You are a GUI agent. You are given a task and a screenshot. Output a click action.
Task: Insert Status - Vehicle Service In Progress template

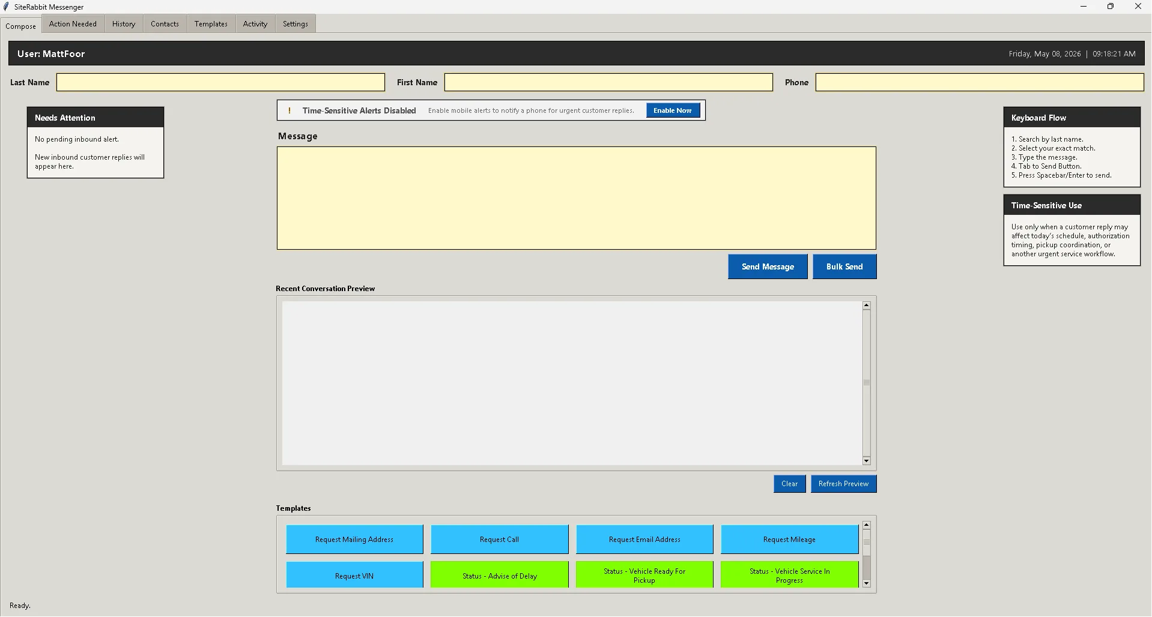[789, 576]
